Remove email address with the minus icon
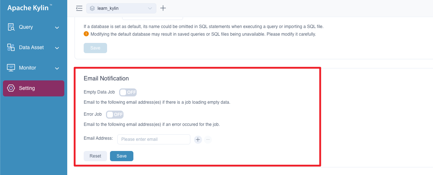Image resolution: width=433 pixels, height=175 pixels. point(208,139)
